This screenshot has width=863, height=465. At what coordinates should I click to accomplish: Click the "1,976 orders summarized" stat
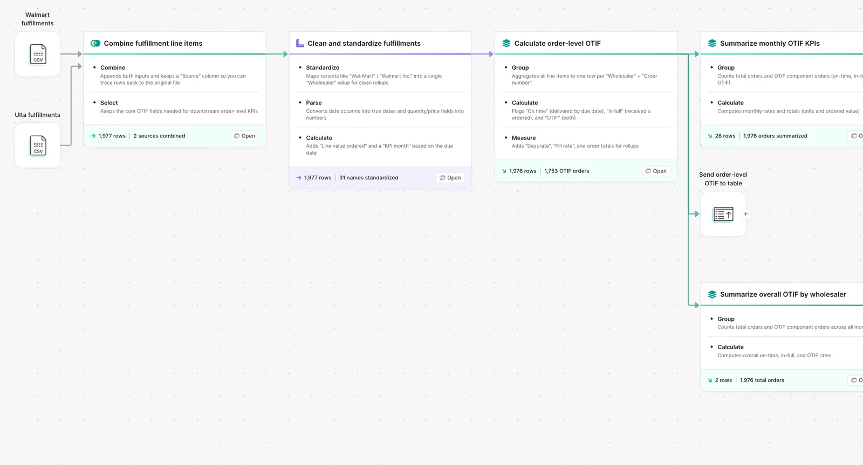coord(776,136)
